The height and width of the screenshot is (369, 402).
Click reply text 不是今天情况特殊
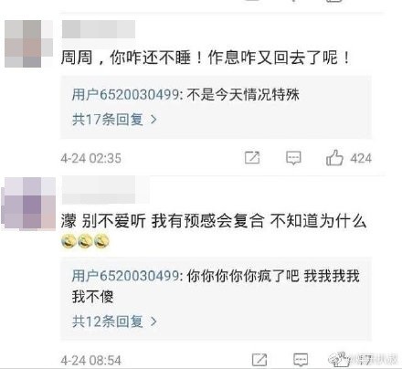coord(243,95)
